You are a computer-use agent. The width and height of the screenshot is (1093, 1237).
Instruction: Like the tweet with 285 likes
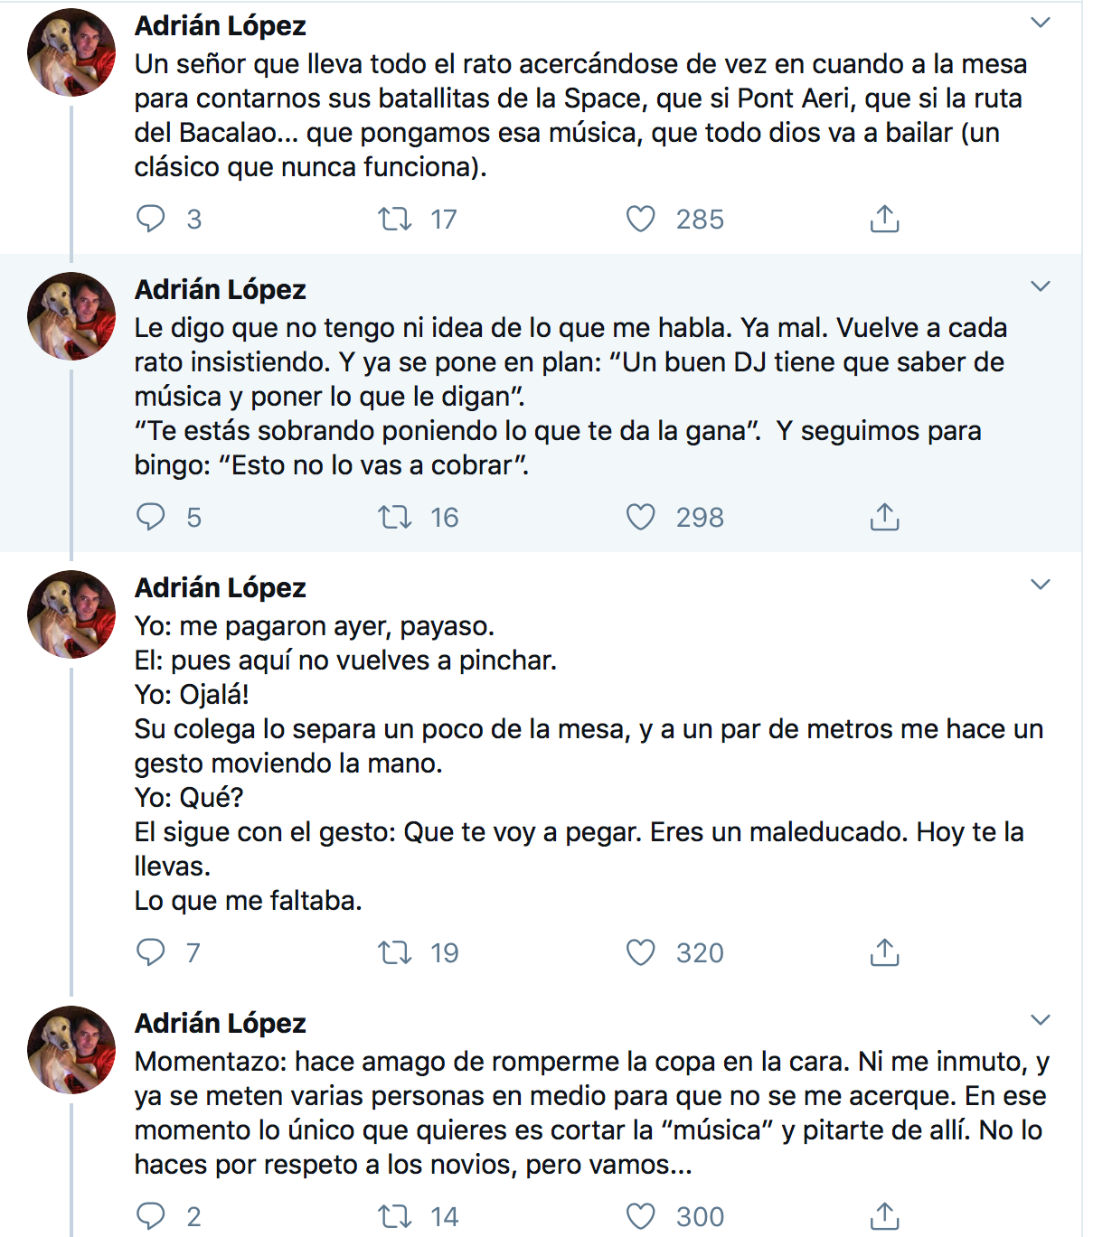pos(641,219)
